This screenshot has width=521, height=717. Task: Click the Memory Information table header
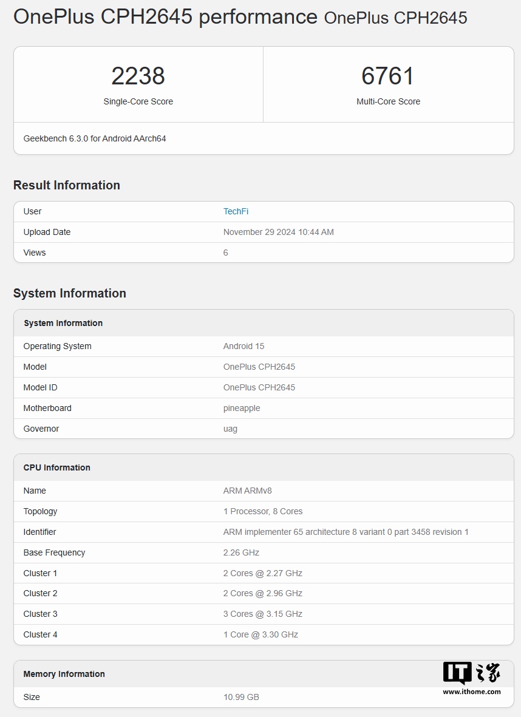click(x=64, y=674)
